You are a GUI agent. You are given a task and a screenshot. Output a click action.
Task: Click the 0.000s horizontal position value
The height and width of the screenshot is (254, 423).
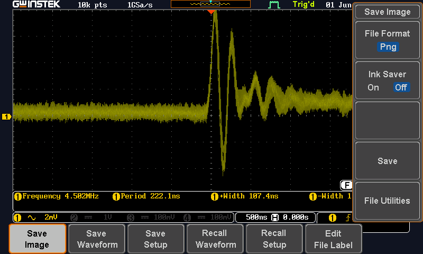(x=296, y=217)
